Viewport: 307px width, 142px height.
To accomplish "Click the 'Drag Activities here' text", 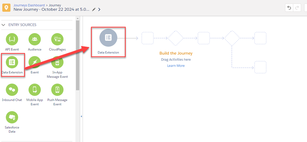I will point(176,60).
